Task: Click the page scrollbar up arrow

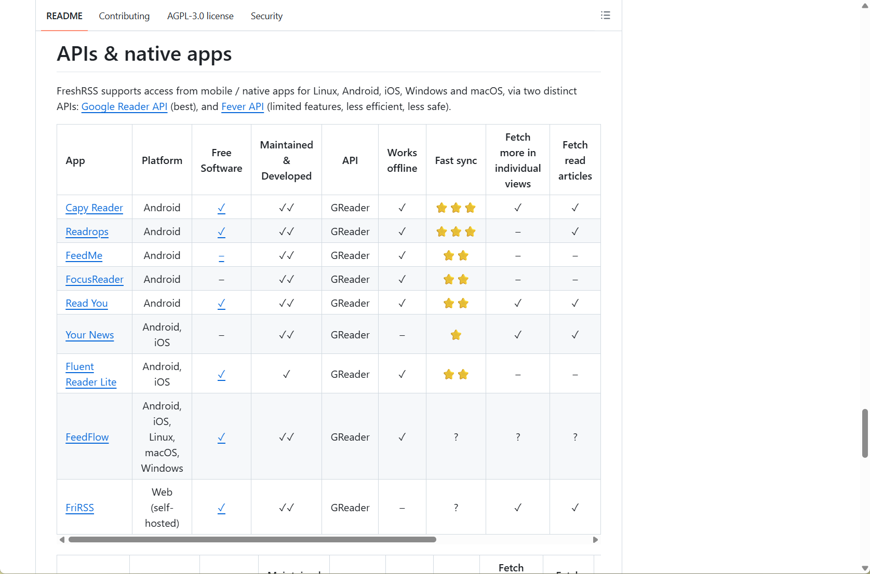Action: click(x=865, y=5)
